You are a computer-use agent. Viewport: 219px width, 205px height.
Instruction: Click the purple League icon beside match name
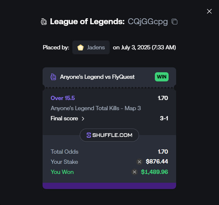53,77
